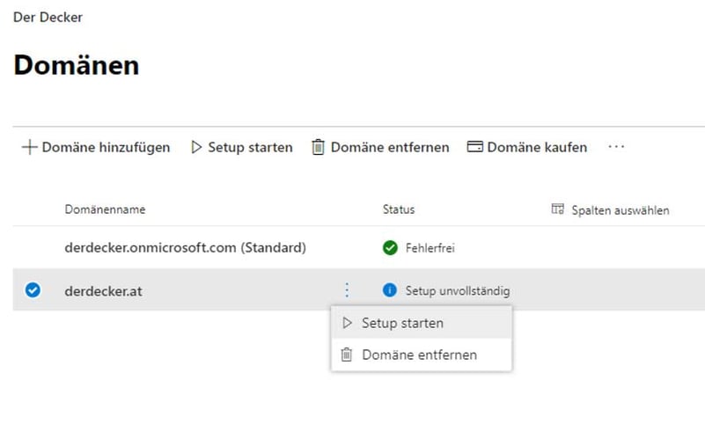Image resolution: width=705 pixels, height=424 pixels.
Task: Click the Domänen page heading
Action: [77, 65]
